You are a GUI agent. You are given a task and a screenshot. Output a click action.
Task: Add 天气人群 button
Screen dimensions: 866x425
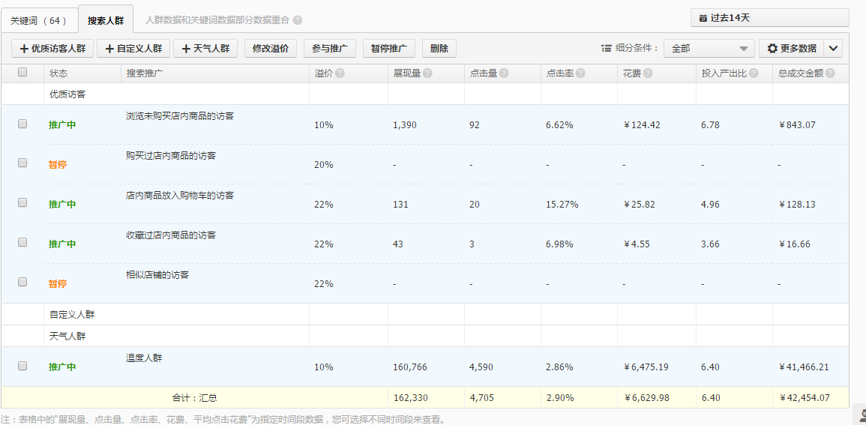(x=205, y=49)
